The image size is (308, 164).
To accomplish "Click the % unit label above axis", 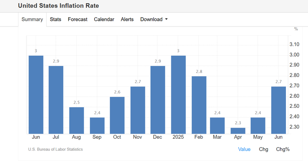I will point(296,29).
